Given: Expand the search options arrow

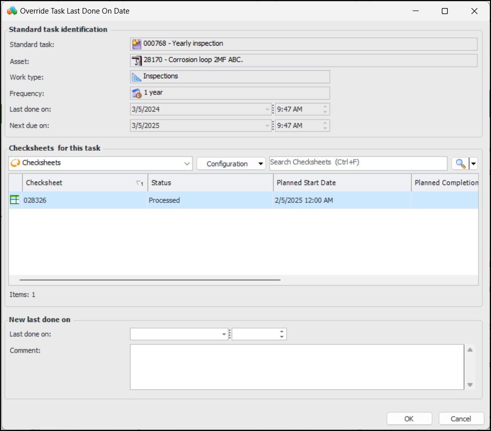Looking at the screenshot, I should click(473, 164).
